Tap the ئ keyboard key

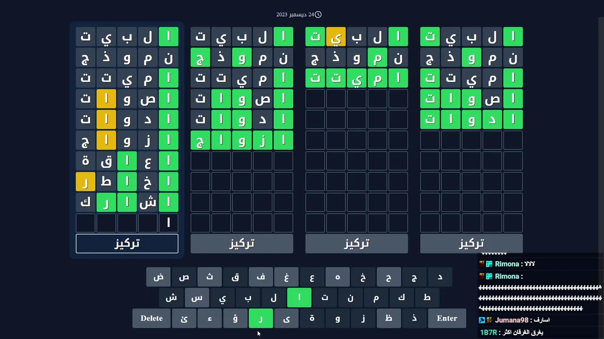(x=184, y=318)
